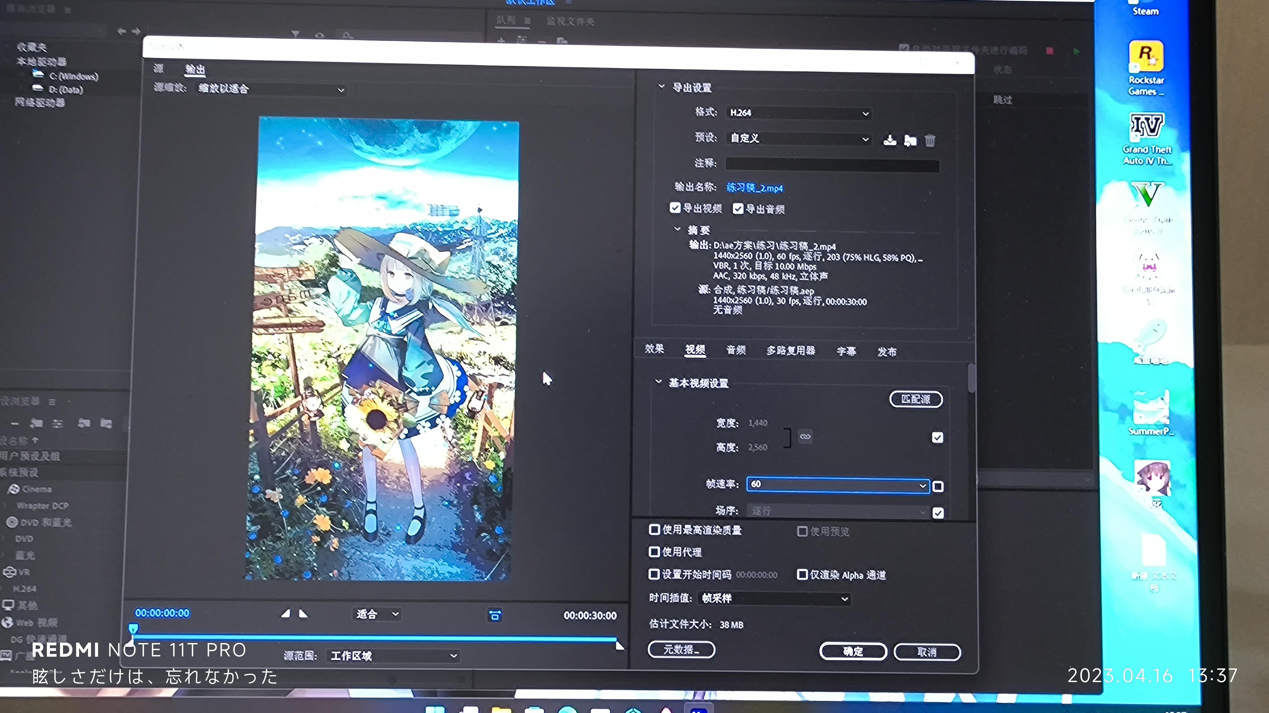Open Steam desktop shortcut

1145,8
